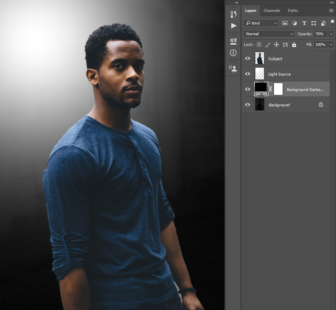Filter layers by adjustment layers
The height and width of the screenshot is (310, 336).
pyautogui.click(x=294, y=23)
